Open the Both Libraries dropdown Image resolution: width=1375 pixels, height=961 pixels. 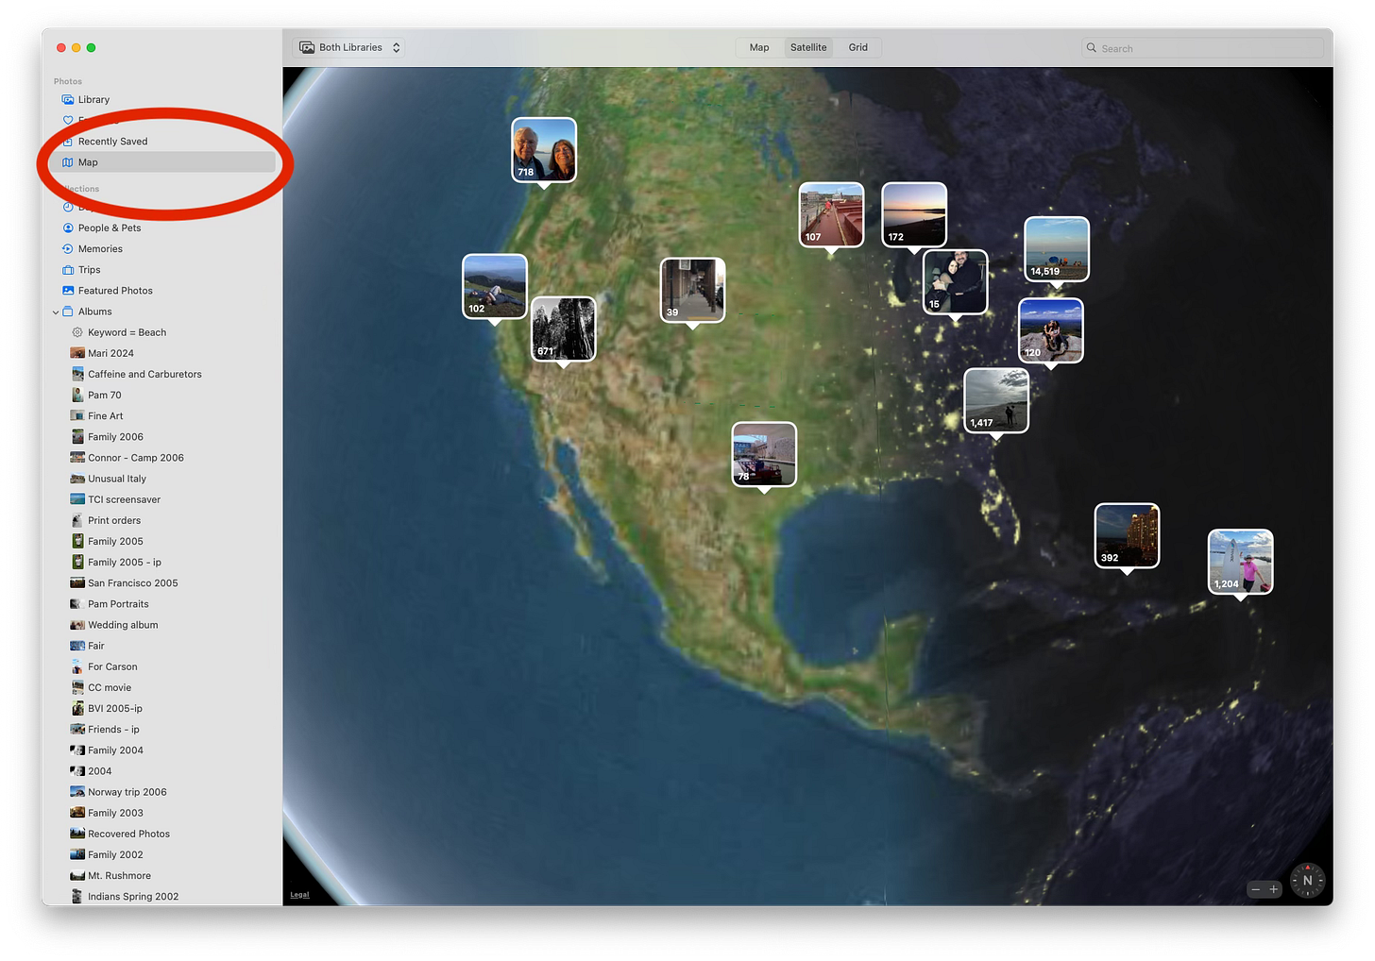click(x=349, y=47)
